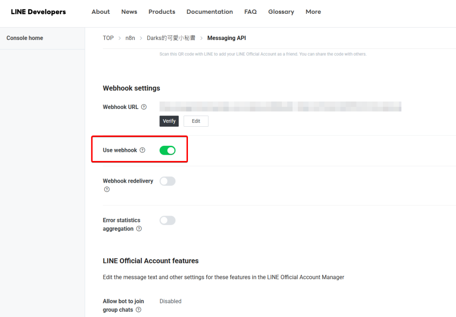Open the More menu in top navigation
The height and width of the screenshot is (317, 456).
(x=313, y=12)
